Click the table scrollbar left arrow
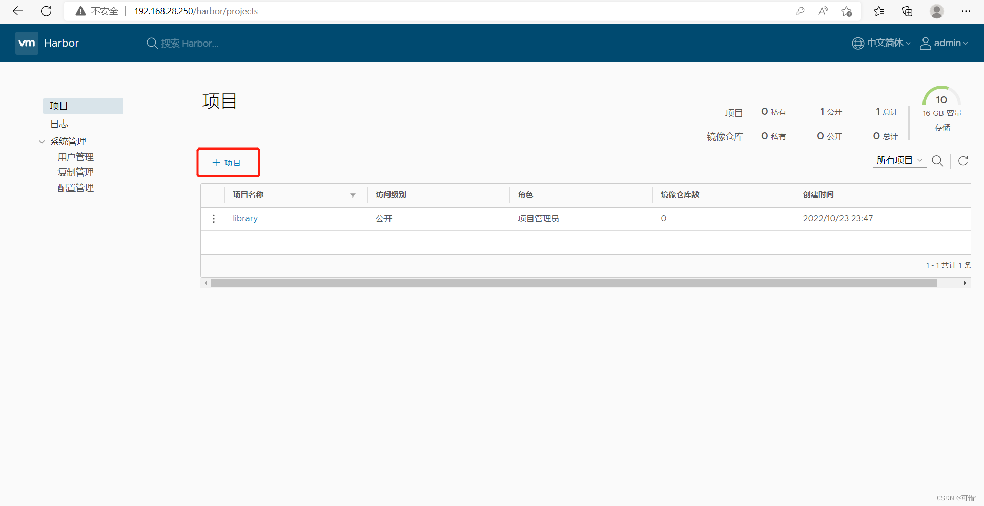Viewport: 984px width, 506px height. pyautogui.click(x=206, y=283)
